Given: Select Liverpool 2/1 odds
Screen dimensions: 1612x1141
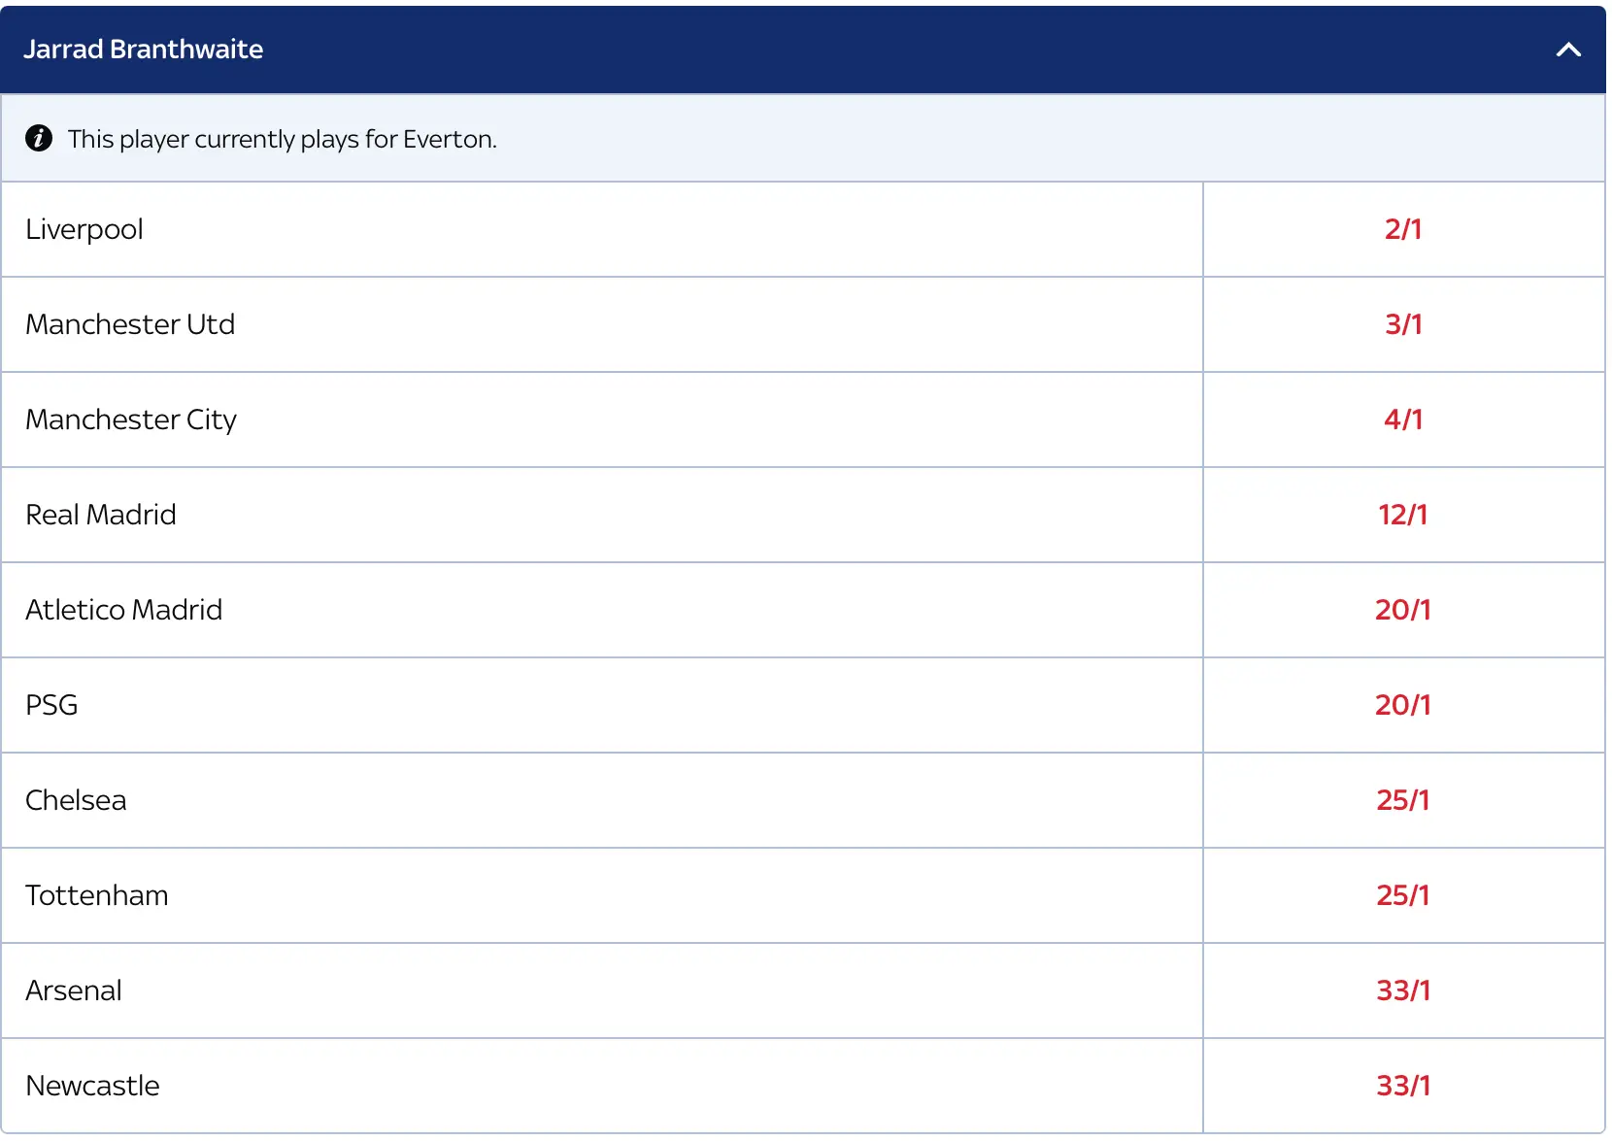Looking at the screenshot, I should (1402, 229).
